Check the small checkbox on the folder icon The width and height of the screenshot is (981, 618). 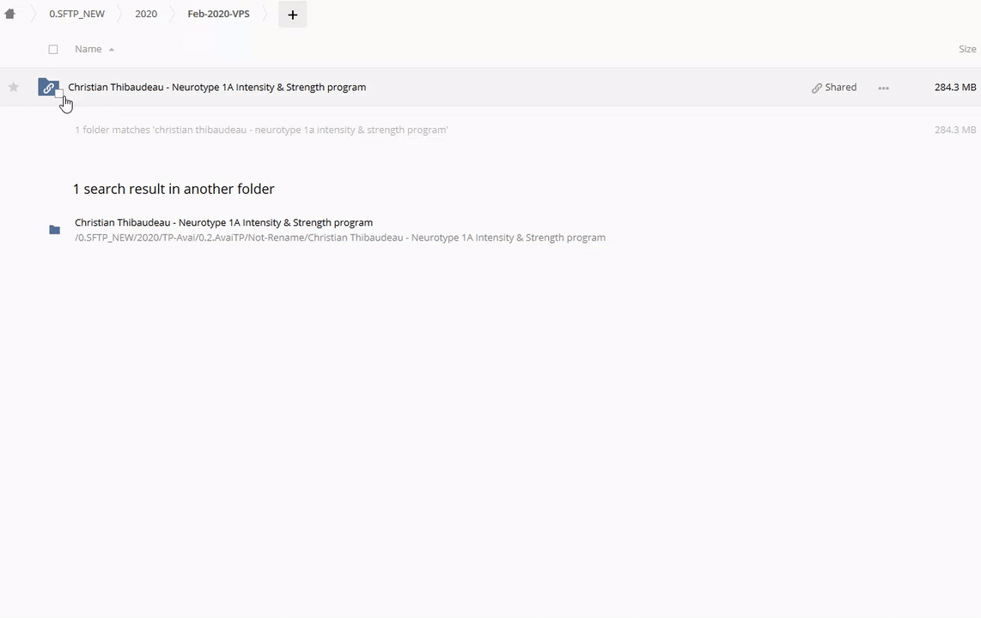59,94
